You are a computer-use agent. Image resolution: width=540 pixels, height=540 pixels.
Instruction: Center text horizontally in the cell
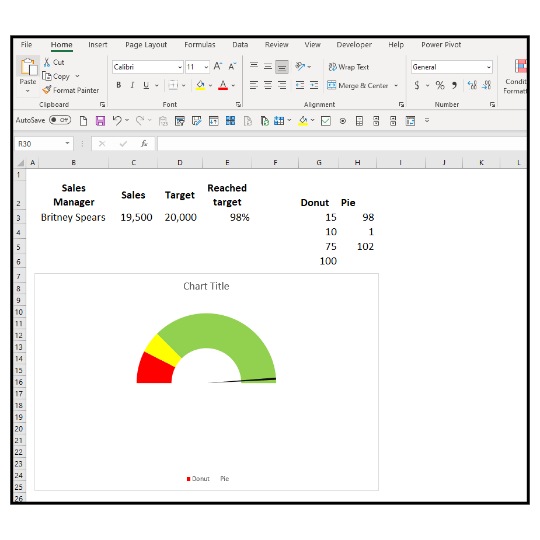pyautogui.click(x=268, y=85)
